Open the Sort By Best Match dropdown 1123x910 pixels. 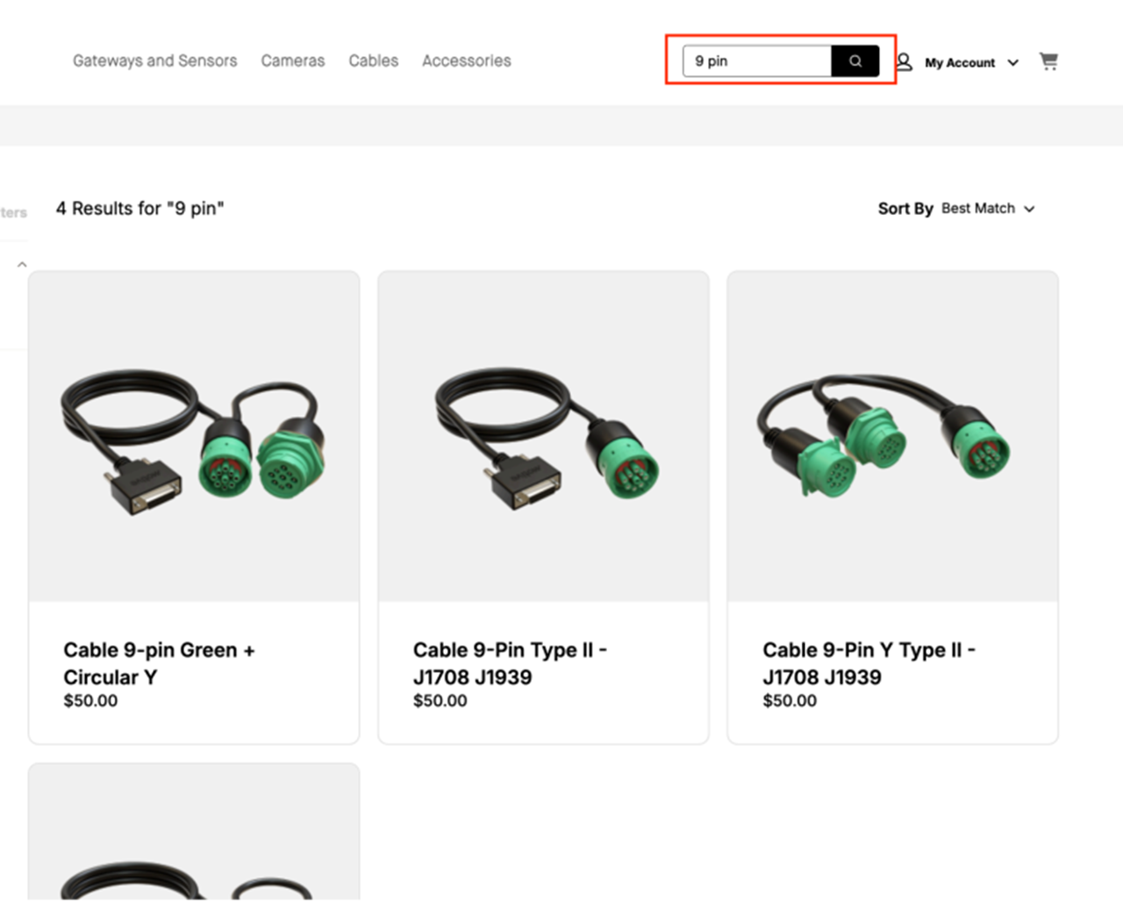pos(987,209)
